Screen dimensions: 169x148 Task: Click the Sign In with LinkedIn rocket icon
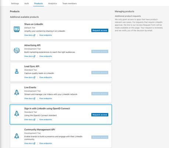[17, 114]
